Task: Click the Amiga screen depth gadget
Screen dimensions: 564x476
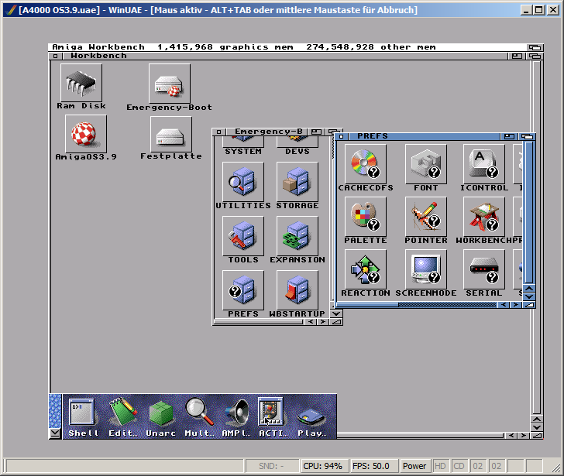Action: pyautogui.click(x=535, y=47)
